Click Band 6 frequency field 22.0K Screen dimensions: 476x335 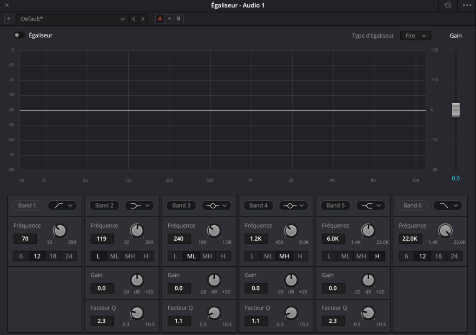coord(410,239)
